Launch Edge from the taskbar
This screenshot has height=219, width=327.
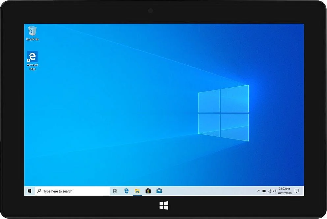(126, 191)
